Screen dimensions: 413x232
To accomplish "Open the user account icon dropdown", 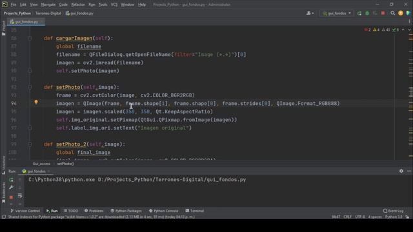I will pyautogui.click(x=310, y=13).
